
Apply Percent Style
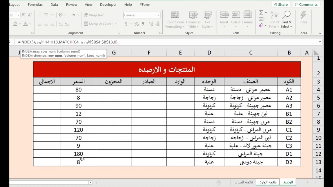tap(137, 24)
